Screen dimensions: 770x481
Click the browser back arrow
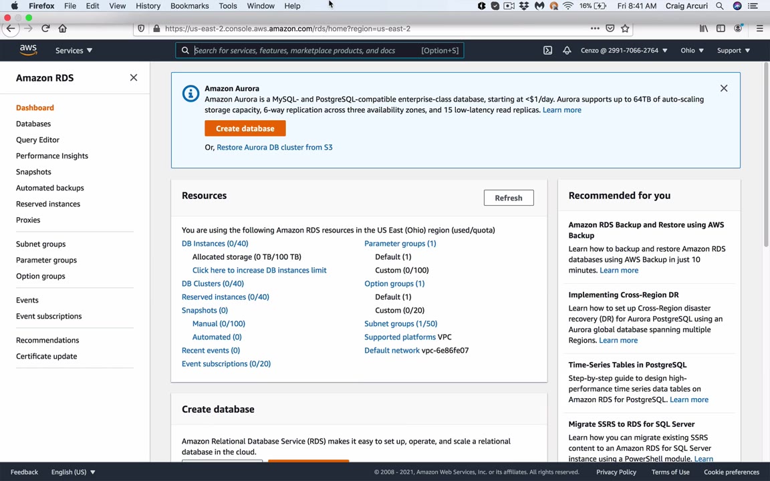(11, 29)
